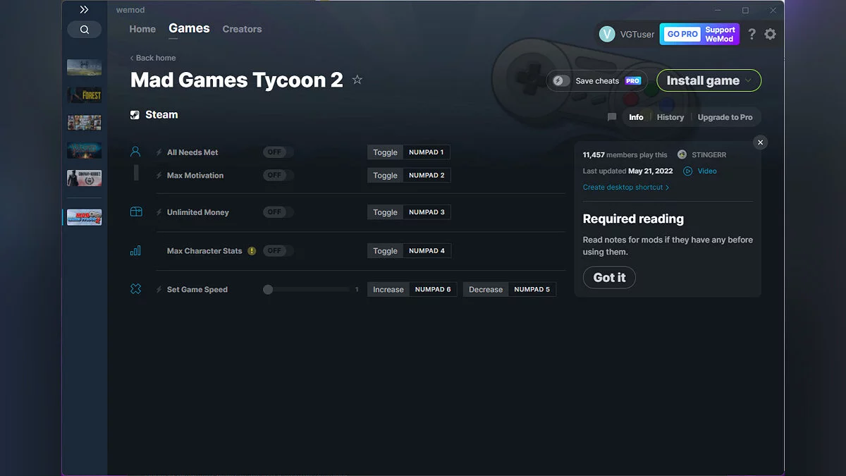Select the Mad Games Tycoon 2 sidebar thumbnail
Viewport: 846px width, 476px height.
point(84,216)
